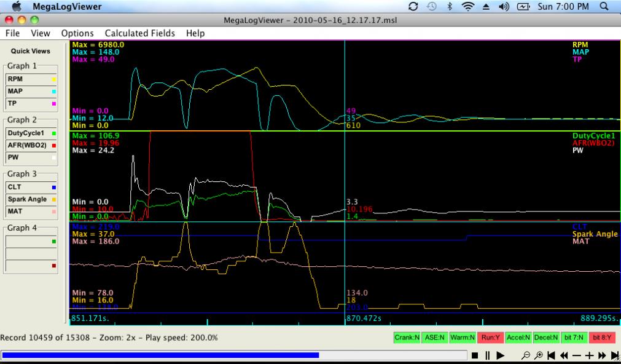Open the AFR(WBO2) field selector in Graph 2
The height and width of the screenshot is (364, 621).
coord(31,144)
